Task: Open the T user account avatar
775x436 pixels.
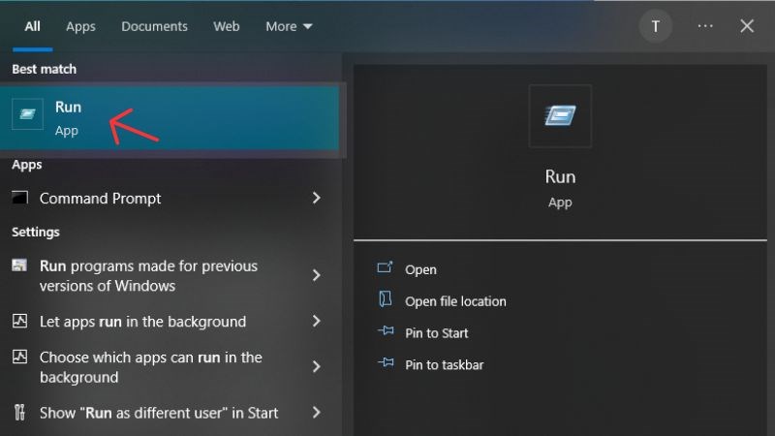Action: pos(656,26)
